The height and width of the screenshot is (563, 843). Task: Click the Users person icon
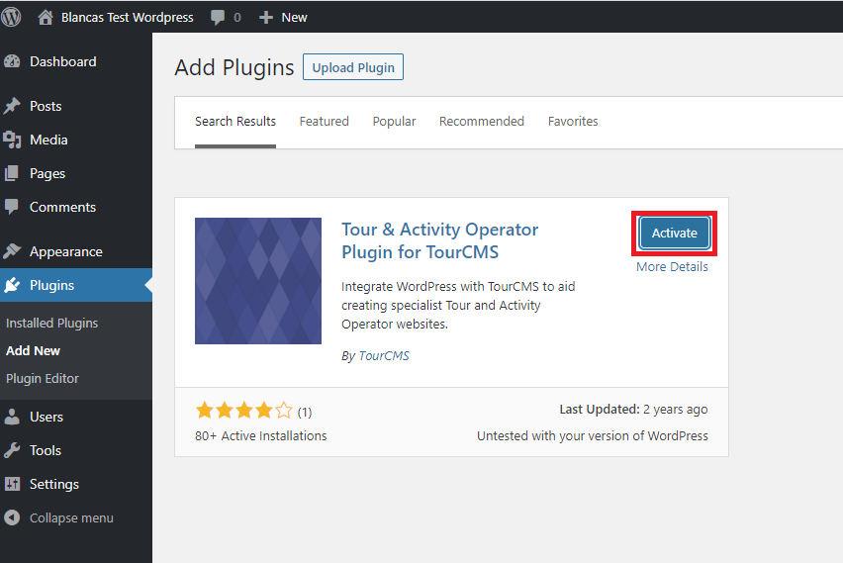pyautogui.click(x=12, y=417)
